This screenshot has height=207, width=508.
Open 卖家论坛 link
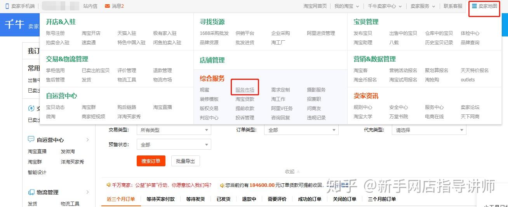point(470,107)
